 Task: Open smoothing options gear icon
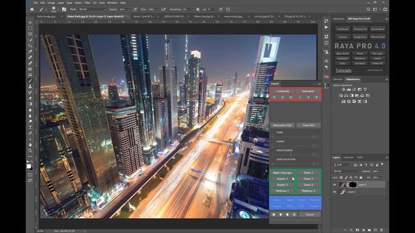[x=198, y=9]
